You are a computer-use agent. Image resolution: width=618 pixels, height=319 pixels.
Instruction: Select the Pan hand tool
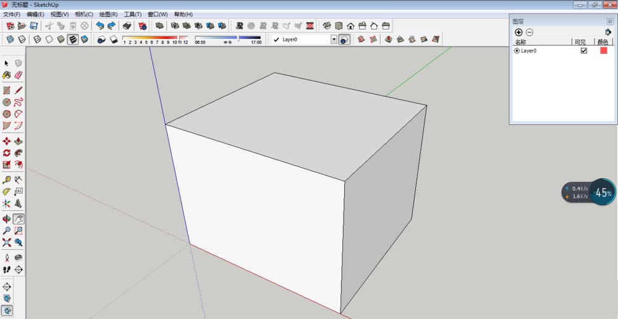point(19,219)
